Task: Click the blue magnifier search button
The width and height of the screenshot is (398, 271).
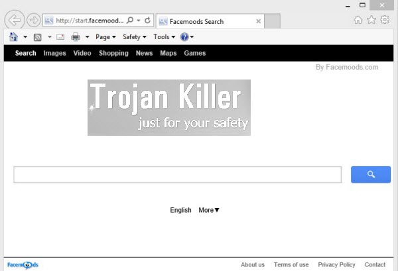Action: (370, 174)
